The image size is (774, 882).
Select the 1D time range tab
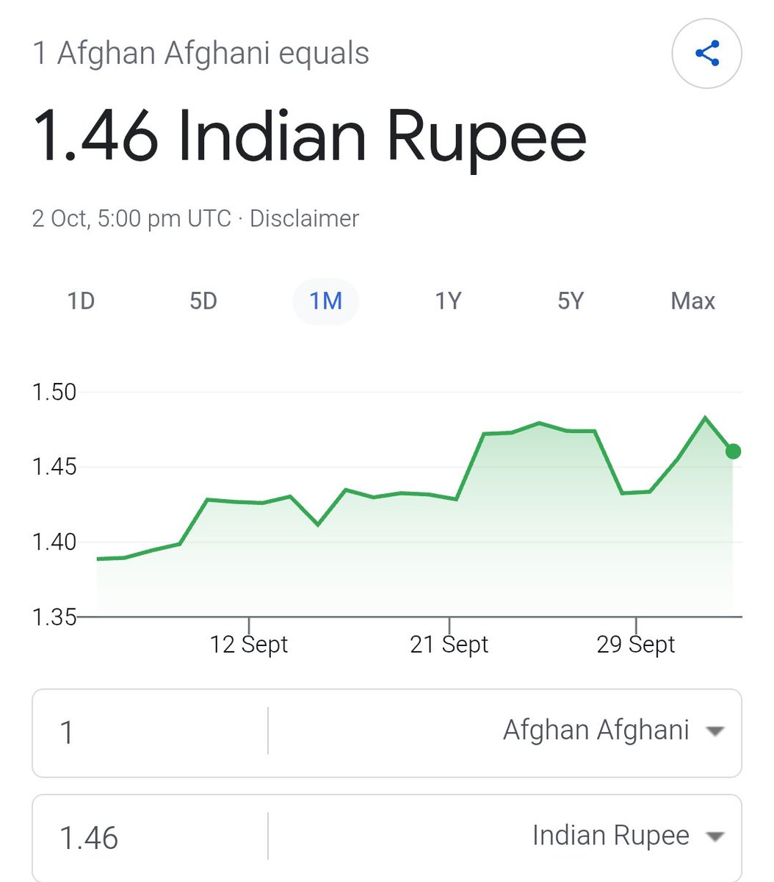pos(81,301)
